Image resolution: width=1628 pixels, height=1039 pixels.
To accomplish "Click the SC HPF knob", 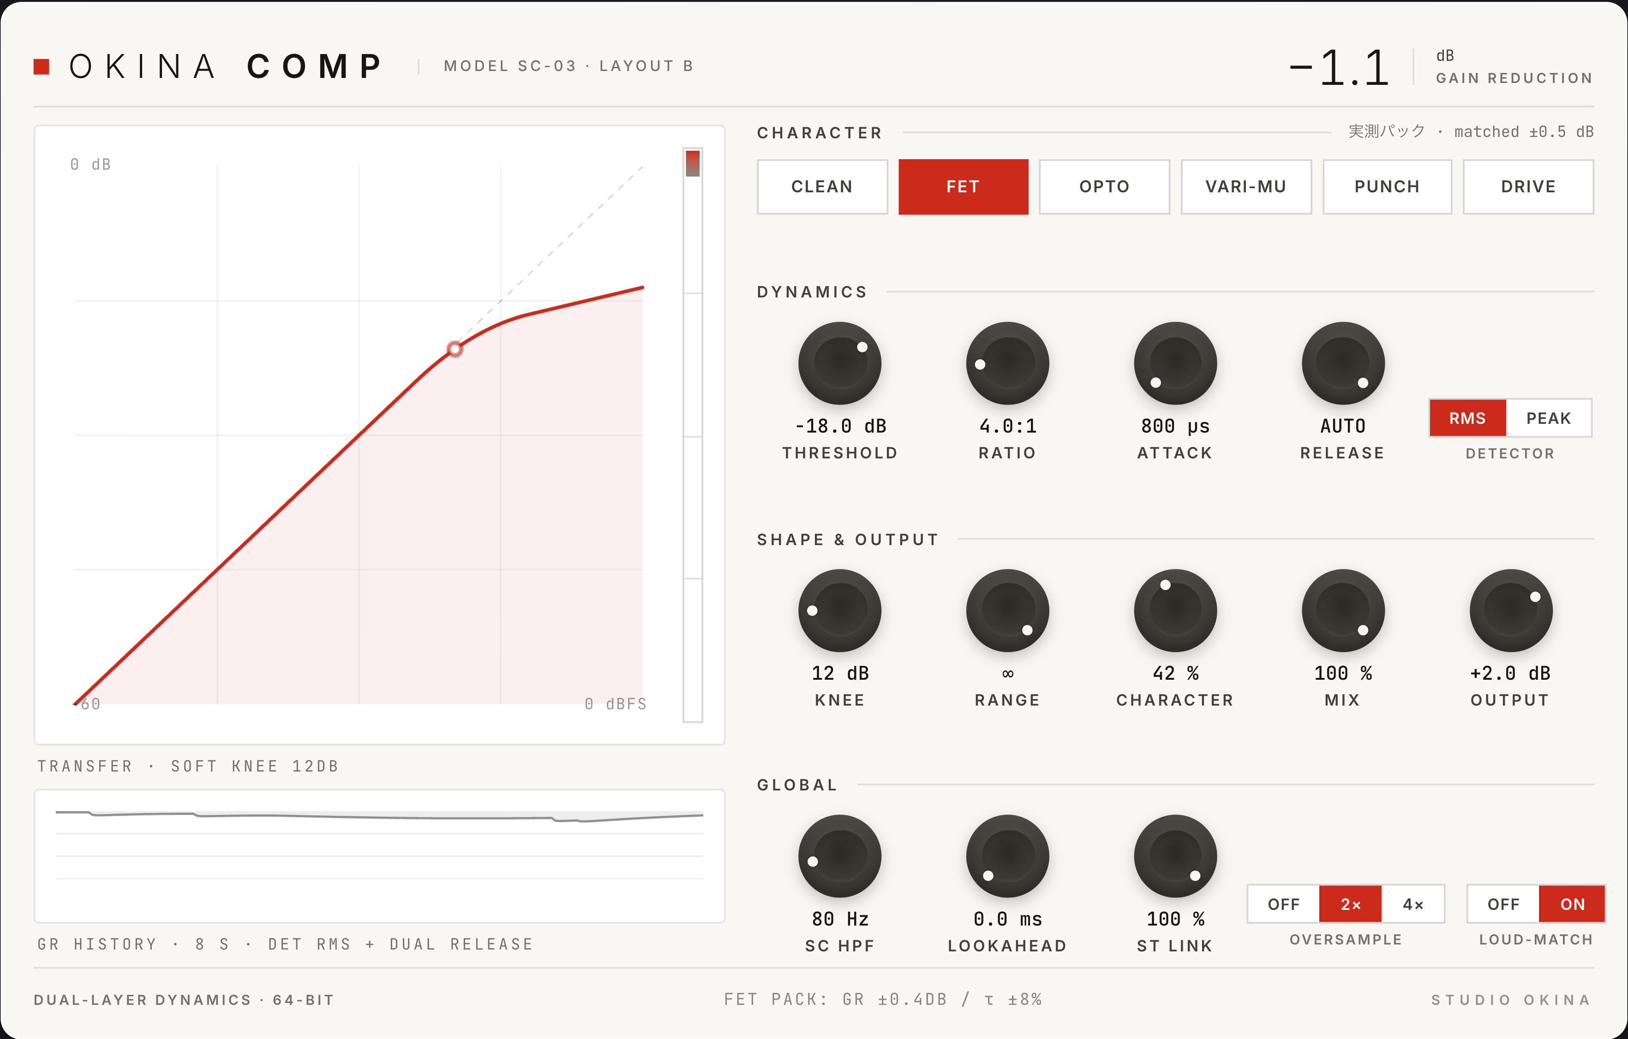I will [x=840, y=856].
